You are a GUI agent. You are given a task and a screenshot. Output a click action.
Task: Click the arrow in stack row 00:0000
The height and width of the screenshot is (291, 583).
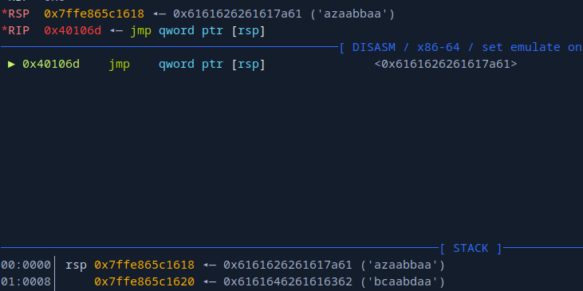209,265
